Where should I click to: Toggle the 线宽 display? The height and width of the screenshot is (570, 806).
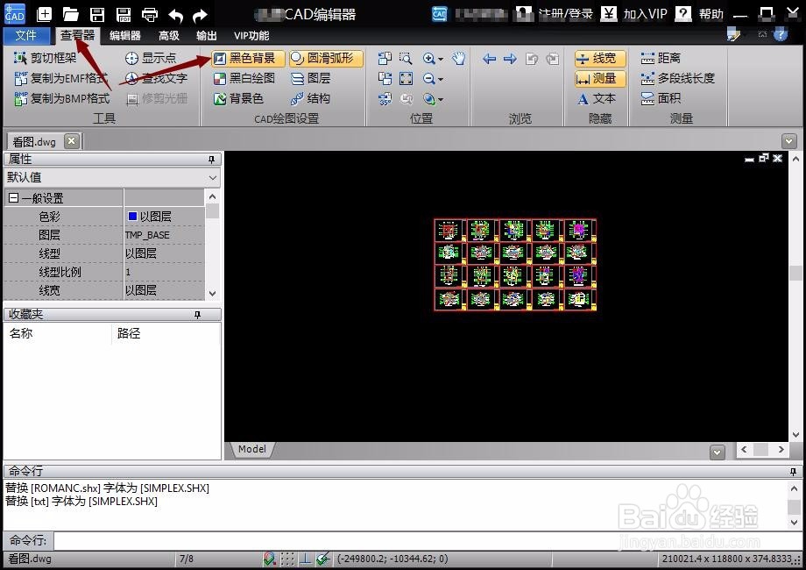pos(600,58)
